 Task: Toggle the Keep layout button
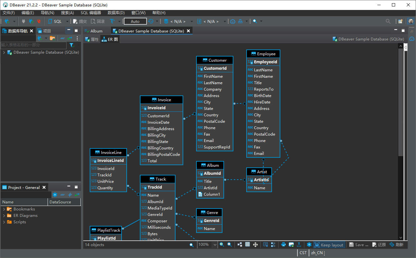pyautogui.click(x=329, y=245)
